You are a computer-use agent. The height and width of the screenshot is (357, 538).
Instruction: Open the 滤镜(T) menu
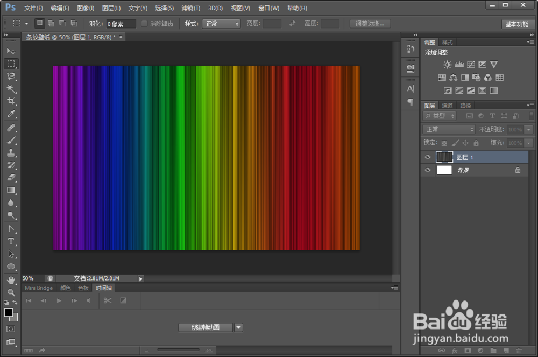click(191, 8)
